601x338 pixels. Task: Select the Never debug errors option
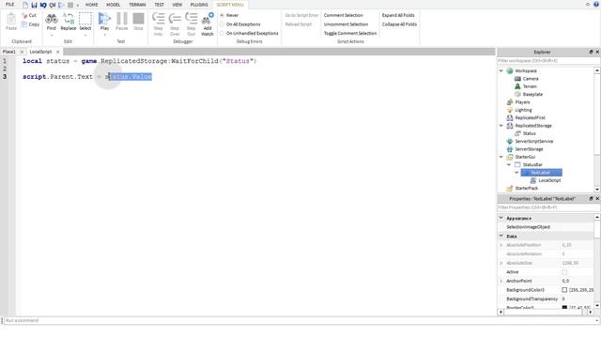pyautogui.click(x=222, y=15)
